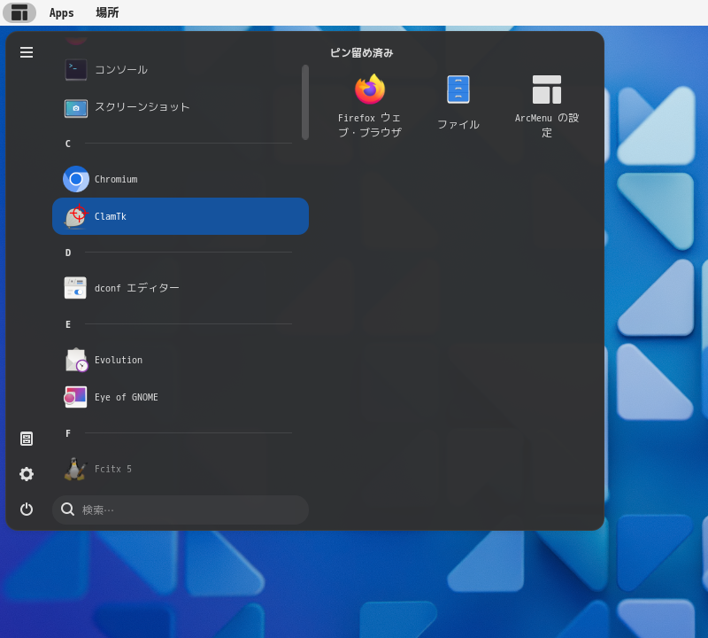The width and height of the screenshot is (708, 638).
Task: Open the 場所 menu in top bar
Action: (107, 12)
